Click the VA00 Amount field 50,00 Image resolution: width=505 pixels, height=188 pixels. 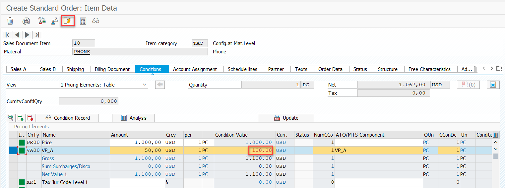click(137, 151)
